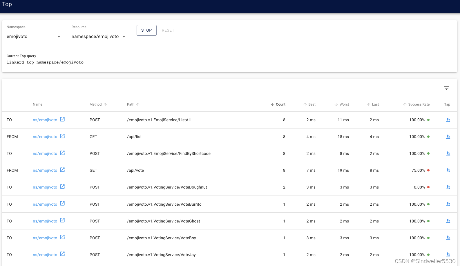Sort the table by Method column
This screenshot has width=460, height=266.
pos(96,104)
